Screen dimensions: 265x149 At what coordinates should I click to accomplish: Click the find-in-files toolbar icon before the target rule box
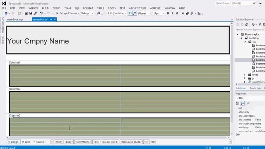(99, 13)
